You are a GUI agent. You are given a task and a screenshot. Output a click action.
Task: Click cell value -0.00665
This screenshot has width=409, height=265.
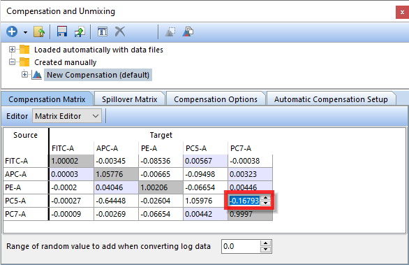point(161,174)
